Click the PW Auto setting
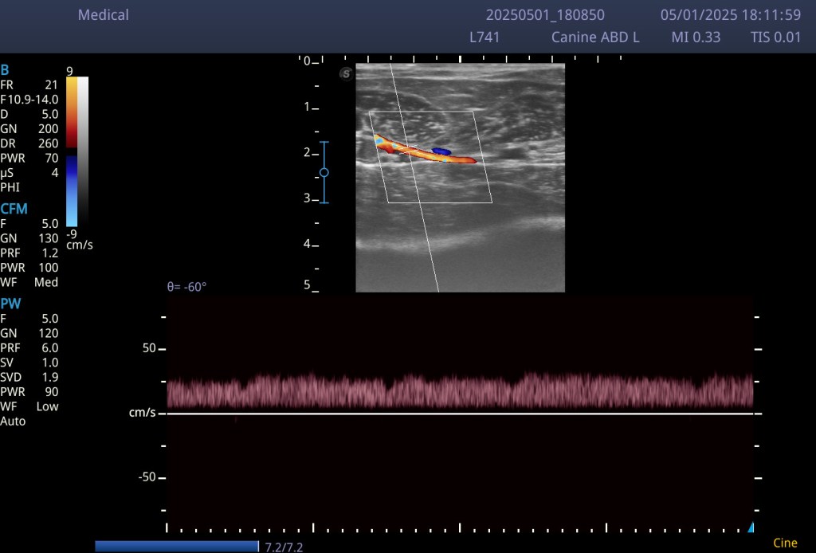 tap(13, 421)
